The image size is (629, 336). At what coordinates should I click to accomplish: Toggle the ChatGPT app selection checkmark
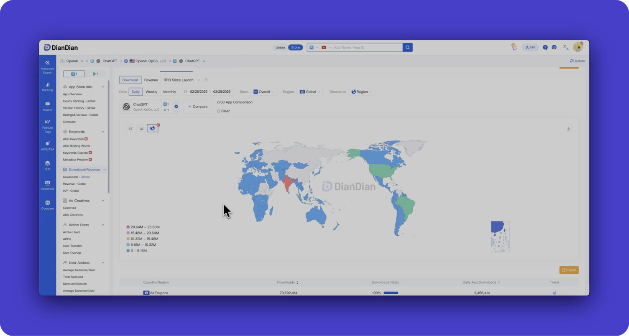176,107
